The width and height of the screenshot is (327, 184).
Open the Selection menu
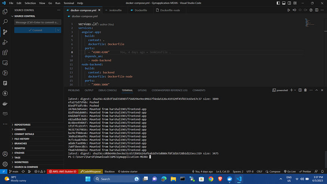click(30, 3)
